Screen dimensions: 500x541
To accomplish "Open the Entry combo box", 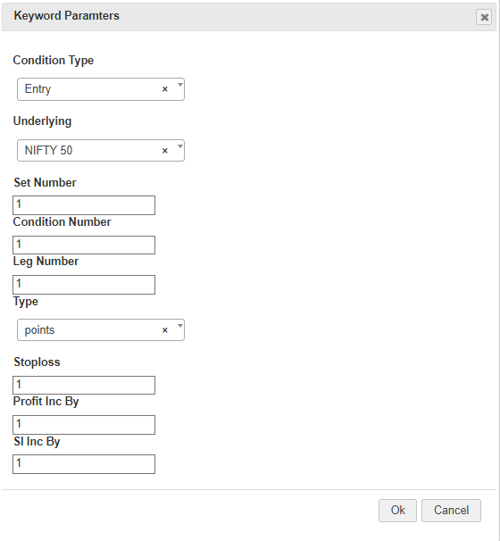I will coord(101,89).
